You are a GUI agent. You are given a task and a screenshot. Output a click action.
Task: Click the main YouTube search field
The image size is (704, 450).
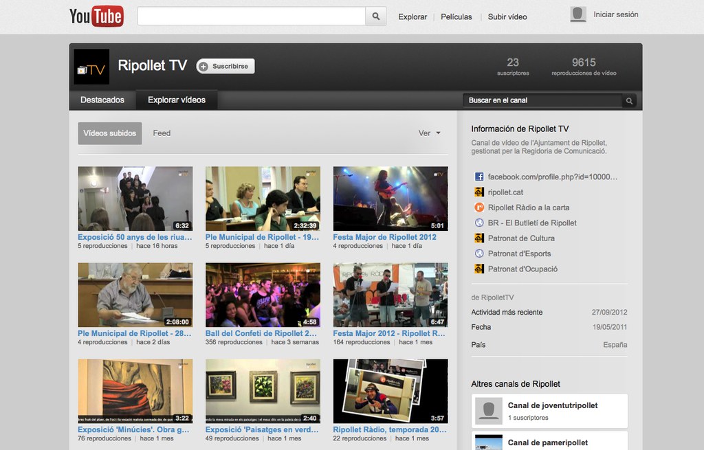251,16
